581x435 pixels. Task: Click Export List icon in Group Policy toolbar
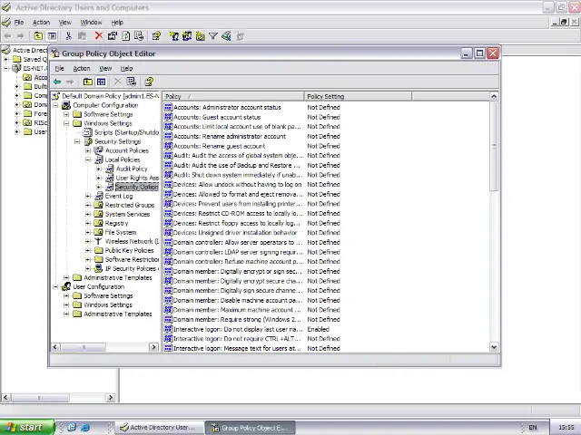132,82
